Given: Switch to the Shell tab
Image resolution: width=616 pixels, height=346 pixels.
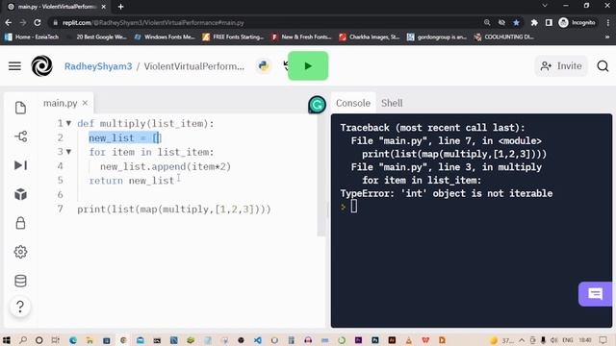Looking at the screenshot, I should (x=392, y=103).
